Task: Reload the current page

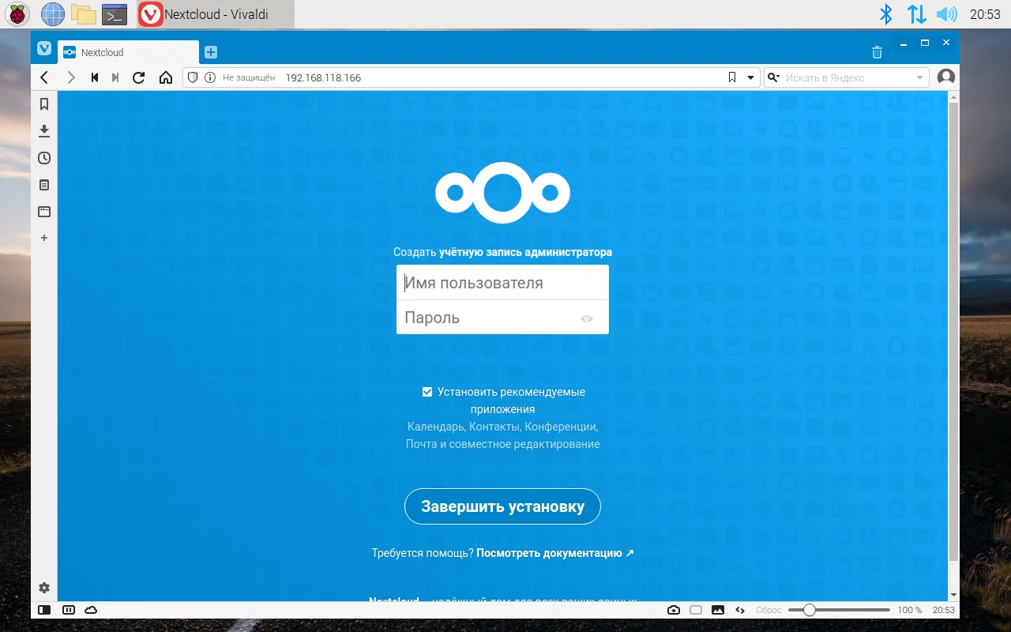Action: click(139, 77)
